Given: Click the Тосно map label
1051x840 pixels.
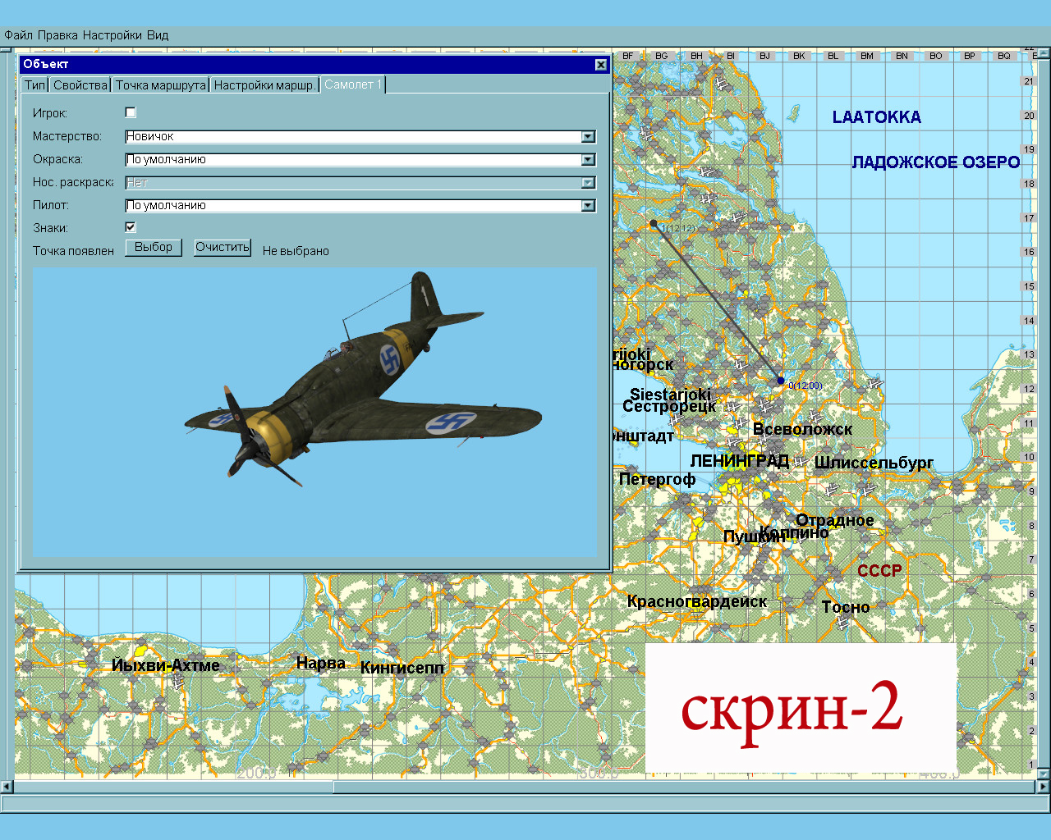Looking at the screenshot, I should pos(846,607).
